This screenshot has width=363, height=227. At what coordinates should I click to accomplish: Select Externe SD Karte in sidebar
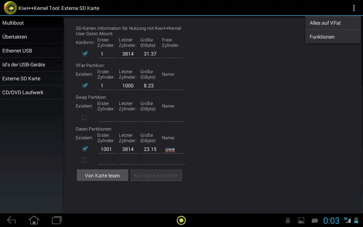31,79
